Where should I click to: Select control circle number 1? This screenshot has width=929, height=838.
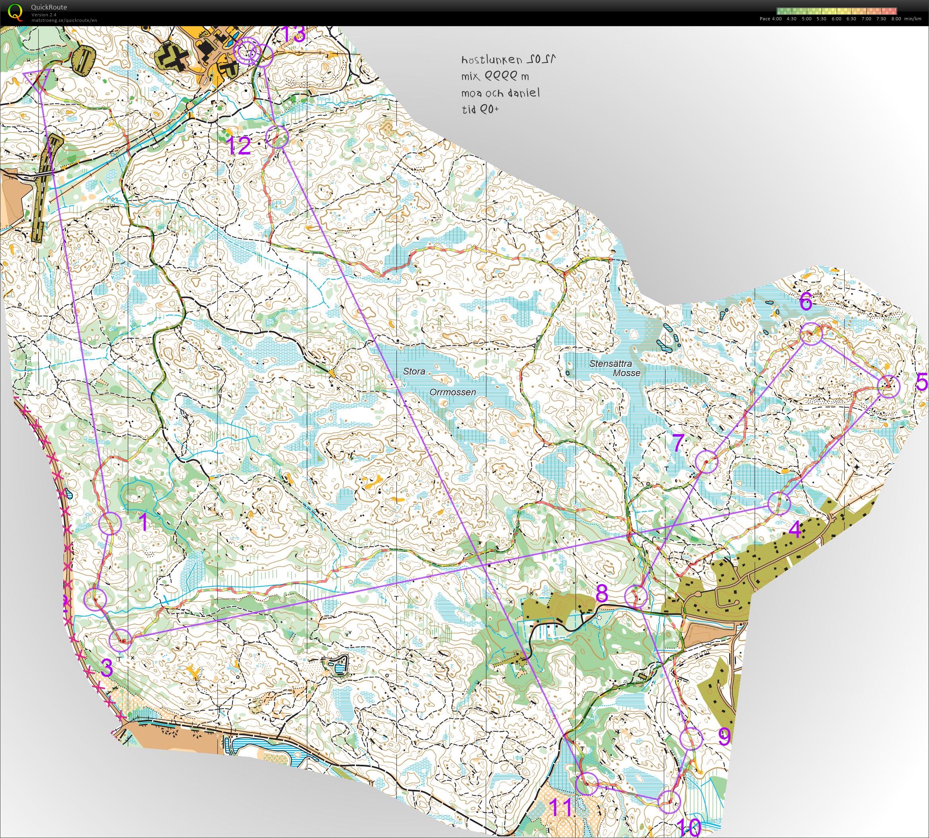[110, 523]
